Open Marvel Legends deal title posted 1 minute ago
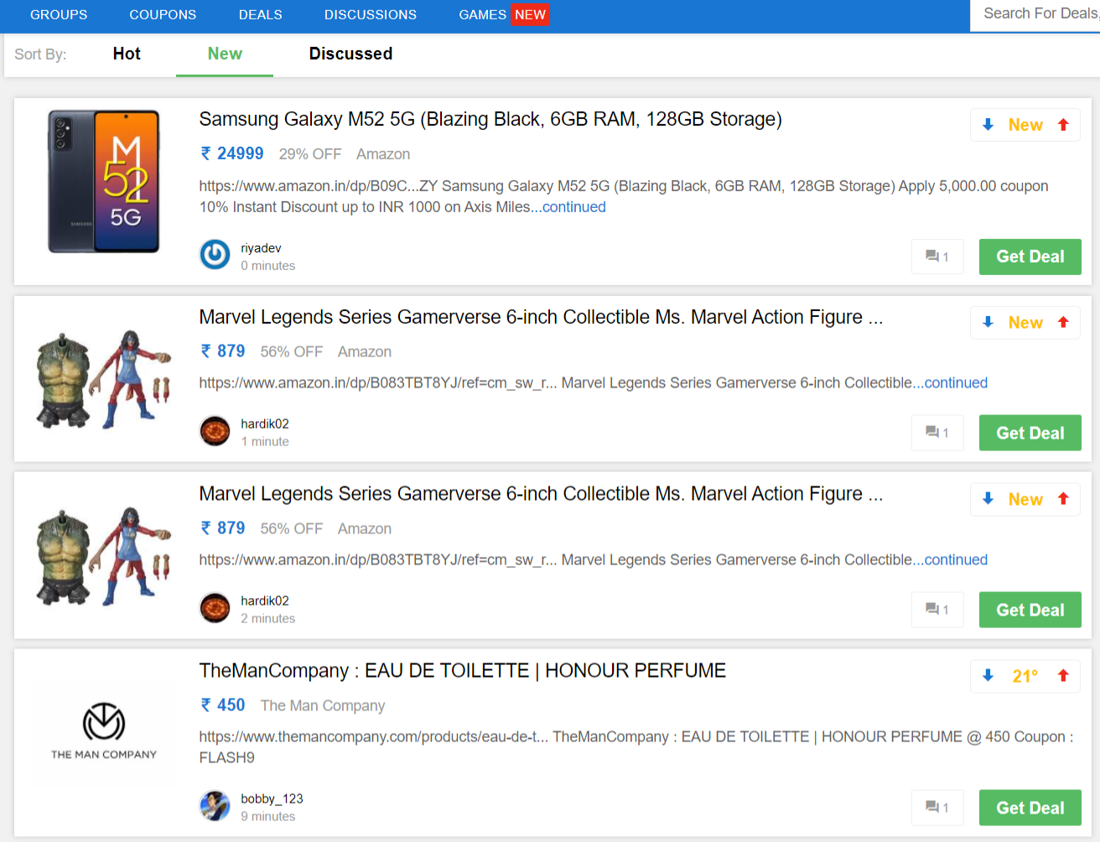Viewport: 1100px width, 842px height. tap(541, 317)
